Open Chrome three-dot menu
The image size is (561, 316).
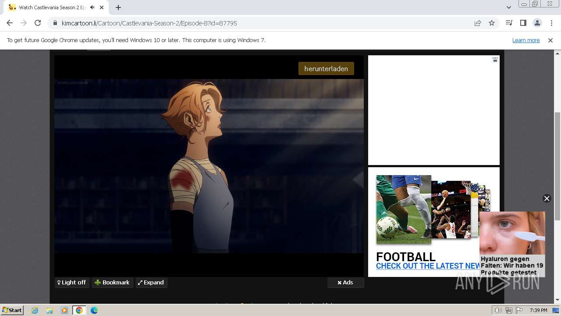551,23
